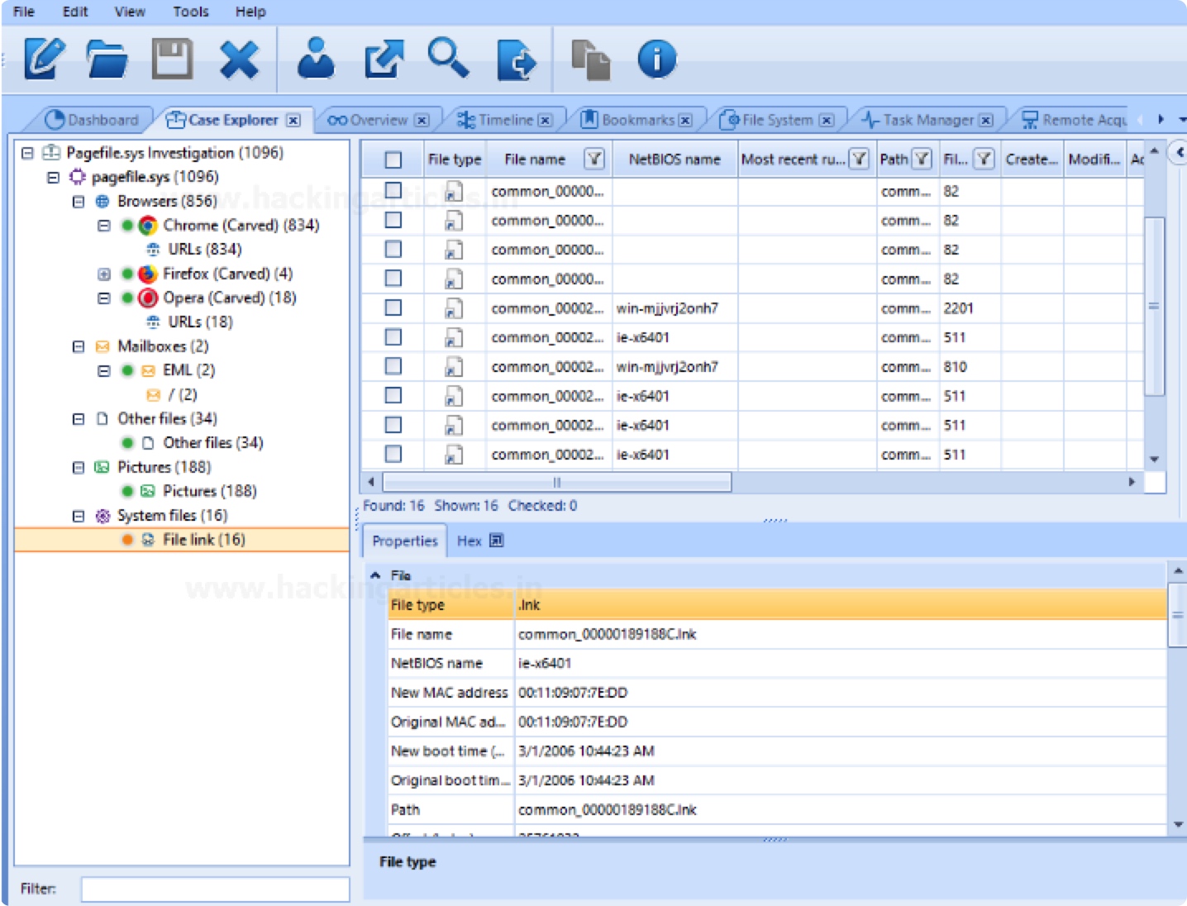Image resolution: width=1187 pixels, height=906 pixels.
Task: Click the filter icon on File name column
Action: point(594,158)
